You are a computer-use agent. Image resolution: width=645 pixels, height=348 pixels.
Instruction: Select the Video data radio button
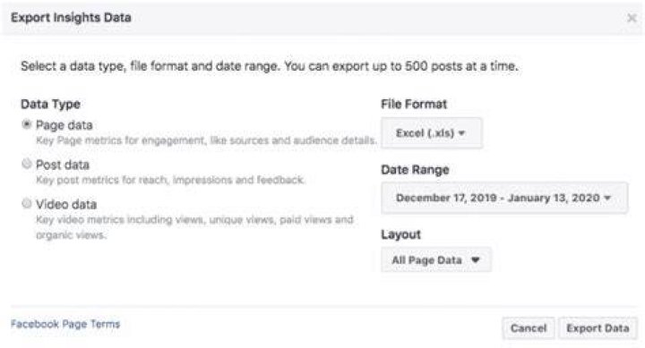27,203
